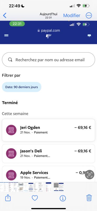Viewport: 97px width, 211px height.
Task: Click the name or email search field
Action: click(x=48, y=60)
